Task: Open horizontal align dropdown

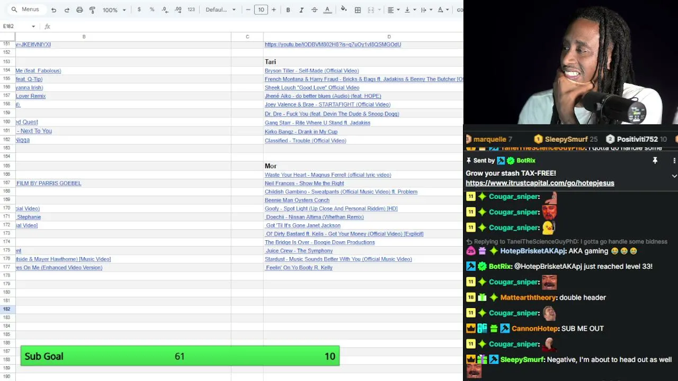Action: [x=392, y=10]
